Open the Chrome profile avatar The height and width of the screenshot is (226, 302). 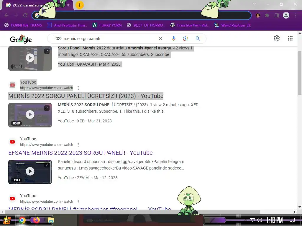point(286,15)
